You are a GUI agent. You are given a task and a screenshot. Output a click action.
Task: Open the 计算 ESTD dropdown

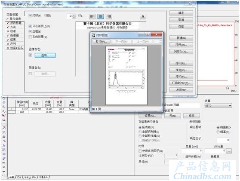pos(218,106)
